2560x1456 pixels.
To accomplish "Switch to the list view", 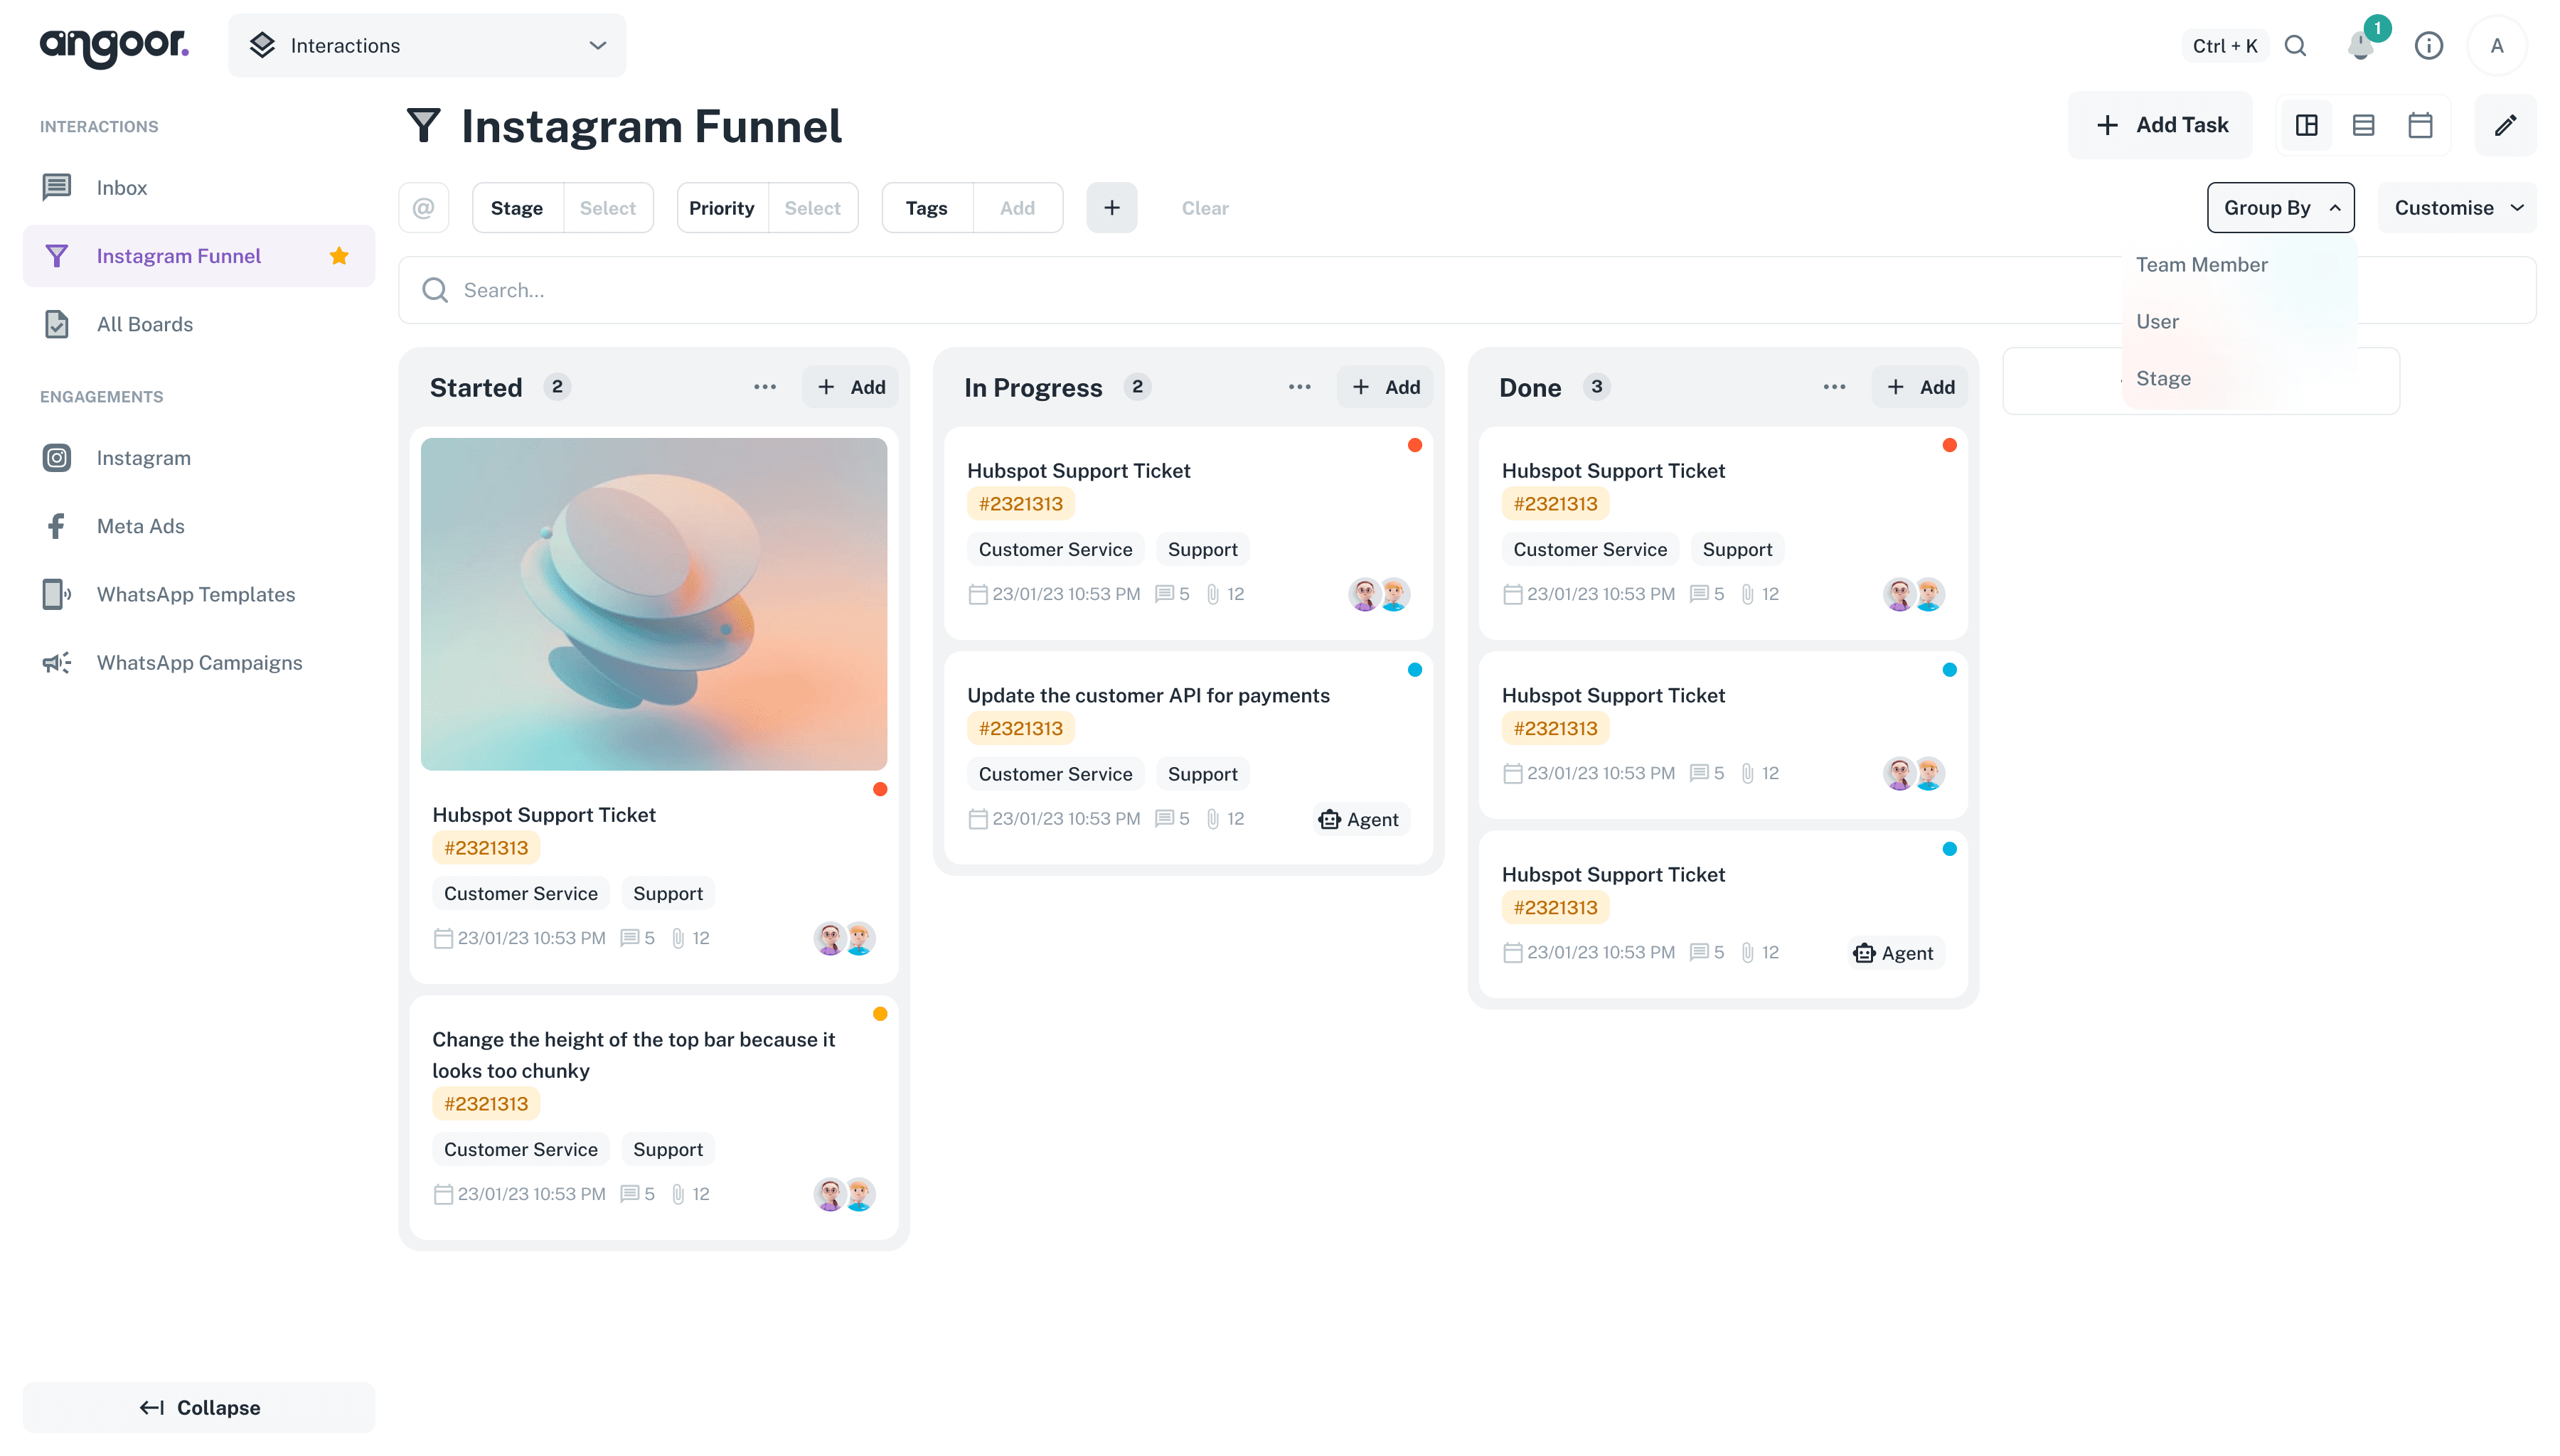I will coord(2364,124).
